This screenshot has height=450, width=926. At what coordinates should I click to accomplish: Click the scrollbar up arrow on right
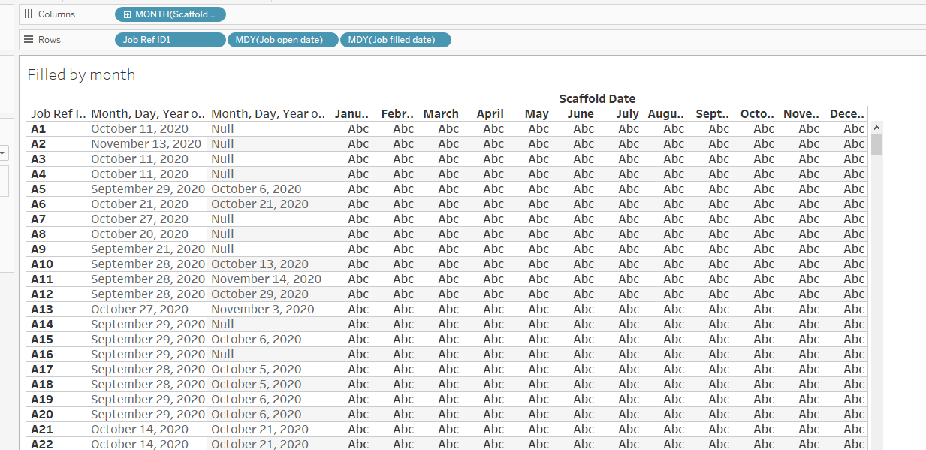pos(876,128)
